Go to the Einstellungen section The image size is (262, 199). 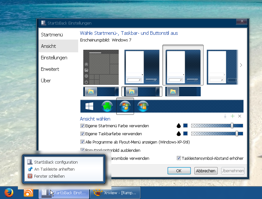click(x=58, y=58)
